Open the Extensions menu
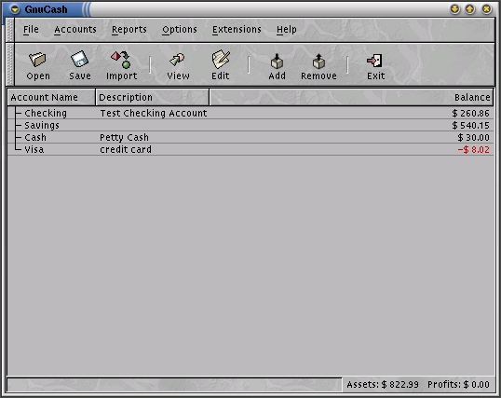 pos(237,30)
